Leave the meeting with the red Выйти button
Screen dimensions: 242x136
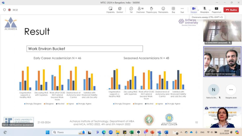pyautogui.click(x=231, y=10)
